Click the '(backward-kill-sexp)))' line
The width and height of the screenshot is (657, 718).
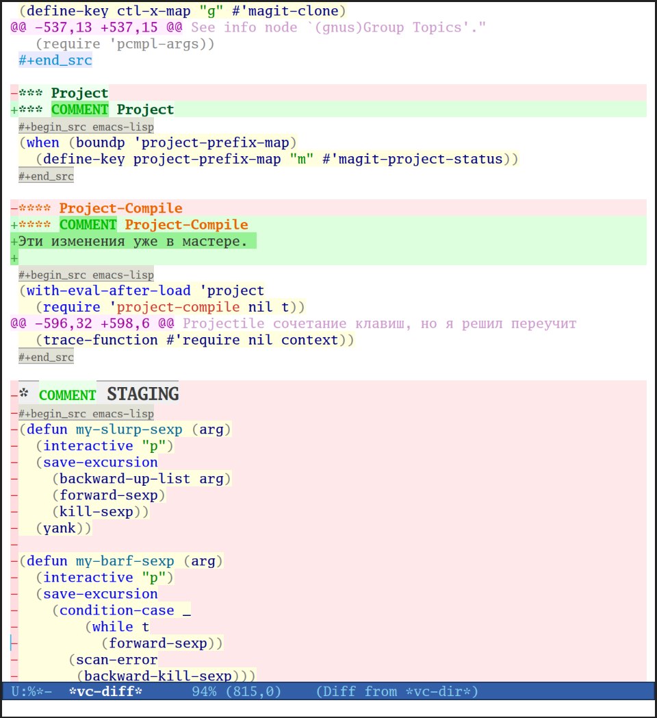tap(166, 676)
